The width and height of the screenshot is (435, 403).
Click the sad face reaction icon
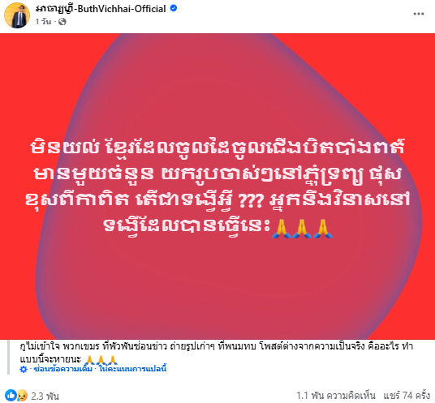(22, 396)
